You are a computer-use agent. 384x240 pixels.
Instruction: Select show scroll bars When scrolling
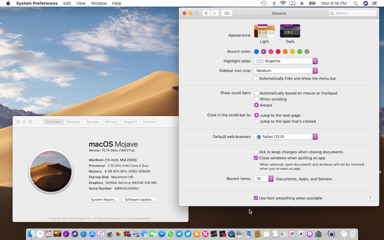tap(256, 99)
